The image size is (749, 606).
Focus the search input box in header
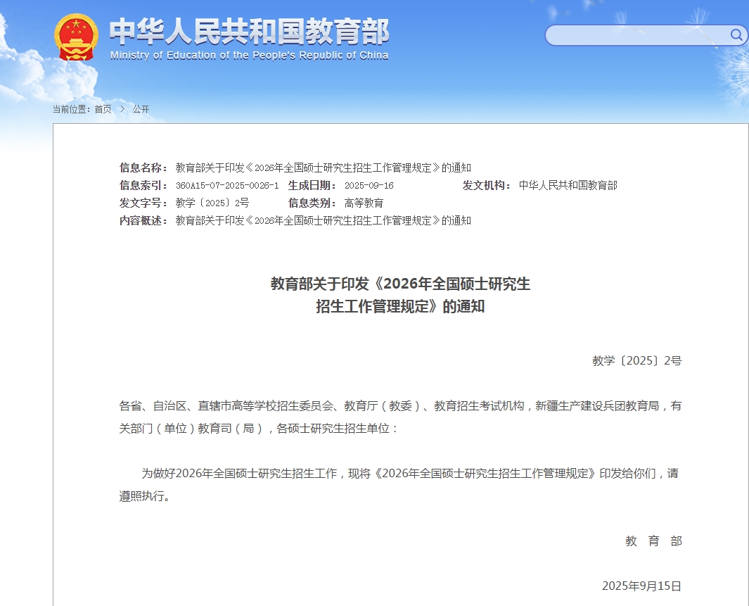point(636,35)
